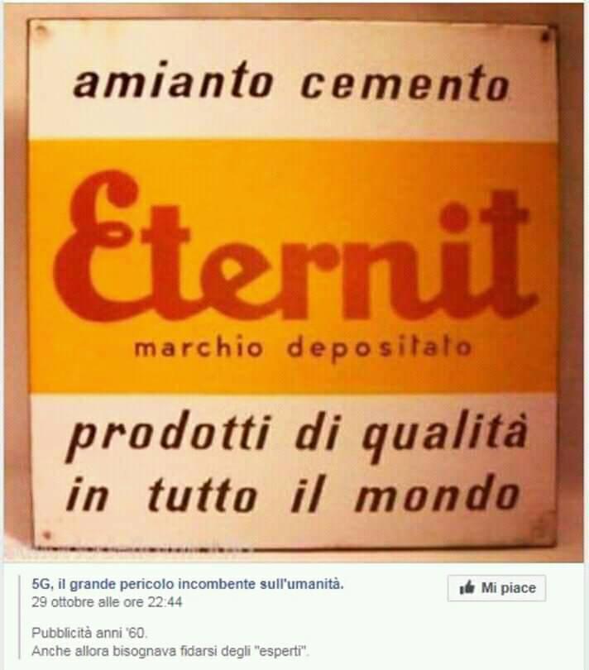Click the thumbs-up icon on Mi piace

pyautogui.click(x=467, y=588)
